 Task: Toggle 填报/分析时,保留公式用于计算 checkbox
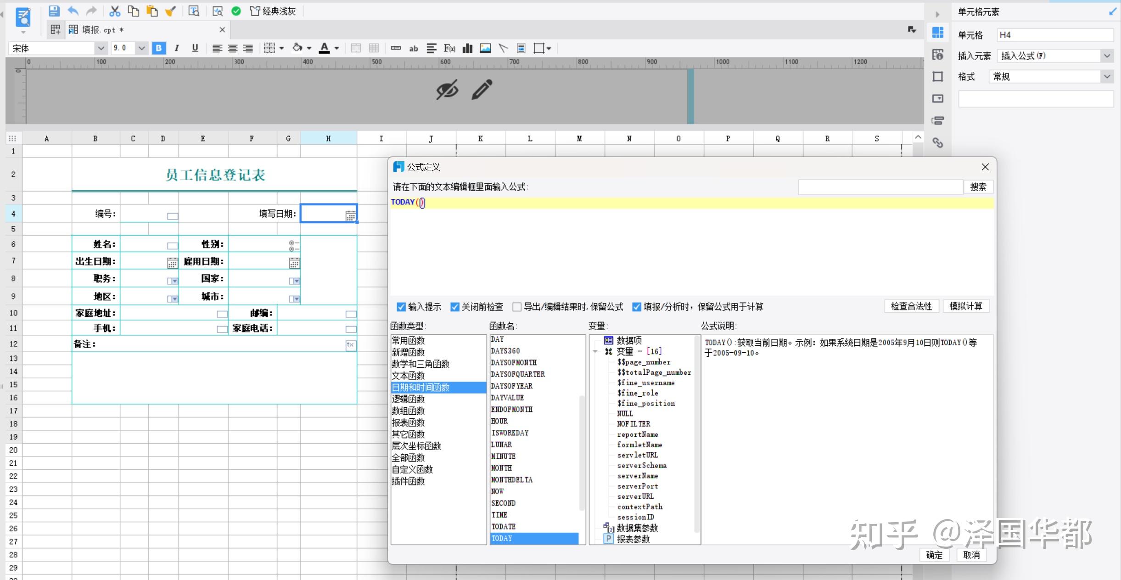(x=637, y=307)
